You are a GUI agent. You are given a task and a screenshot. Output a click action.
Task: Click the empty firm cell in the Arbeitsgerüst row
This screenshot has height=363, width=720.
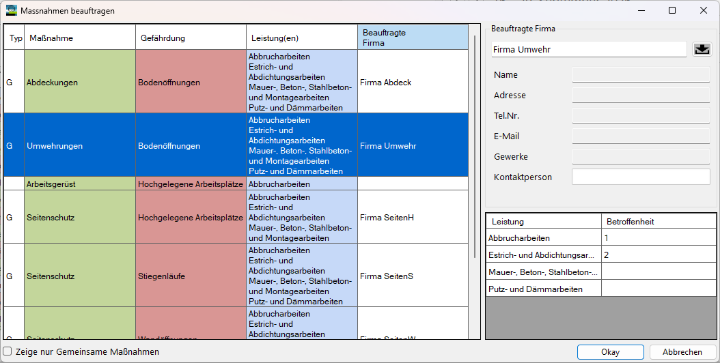pos(413,184)
